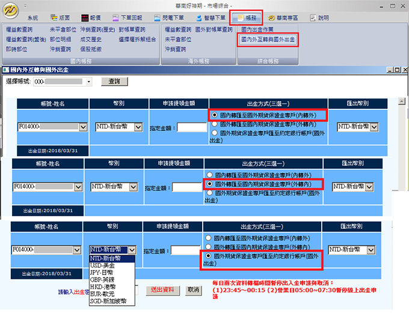Click the gold application logo button
This screenshot has width=409, height=316.
point(10,11)
